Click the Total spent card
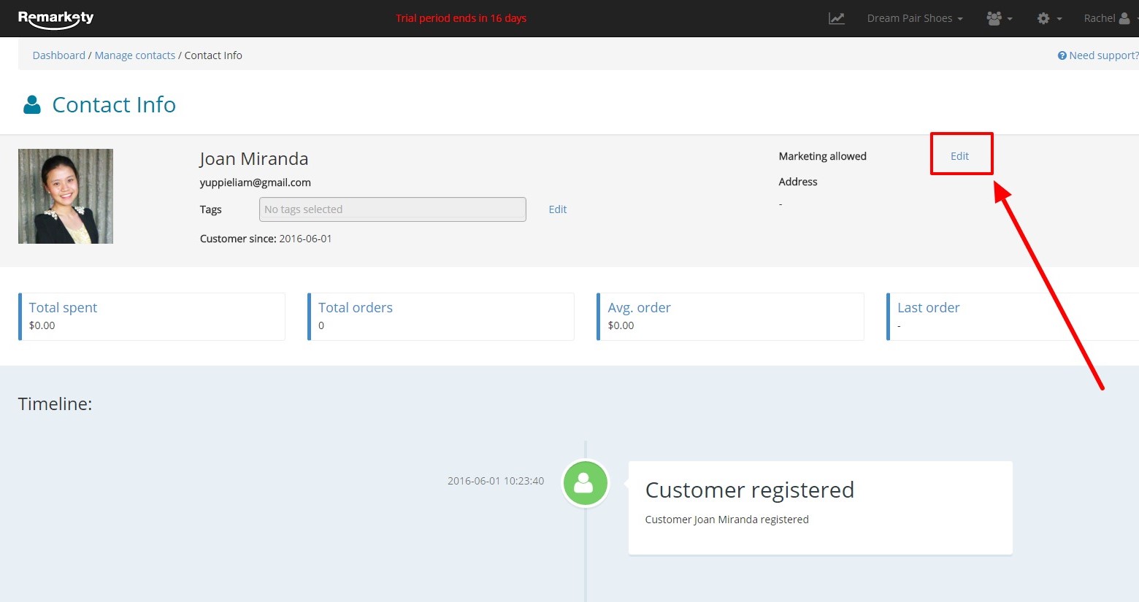Image resolution: width=1139 pixels, height=602 pixels. point(152,317)
